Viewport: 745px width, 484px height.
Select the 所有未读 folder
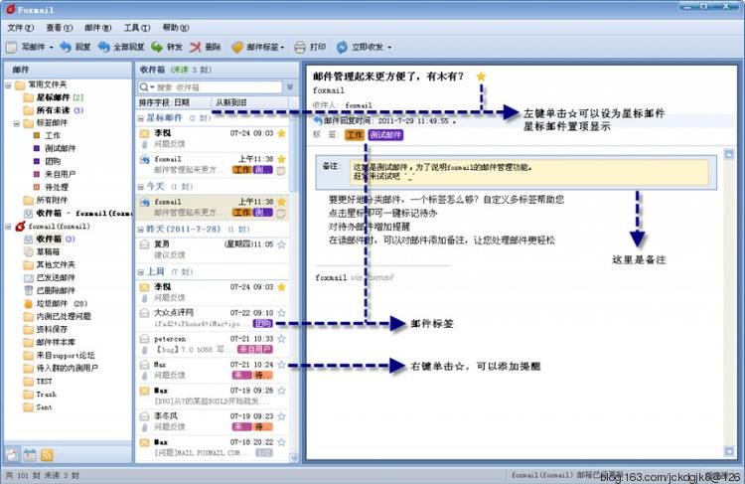click(x=54, y=110)
